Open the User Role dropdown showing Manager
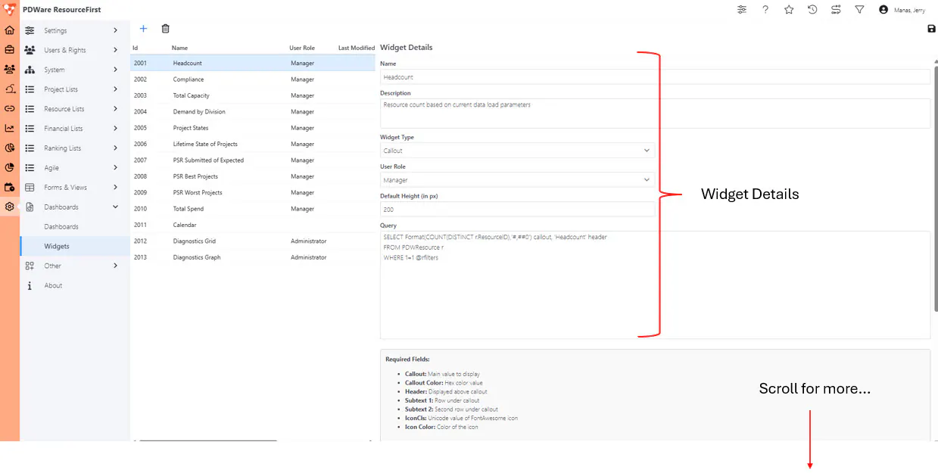 [517, 180]
